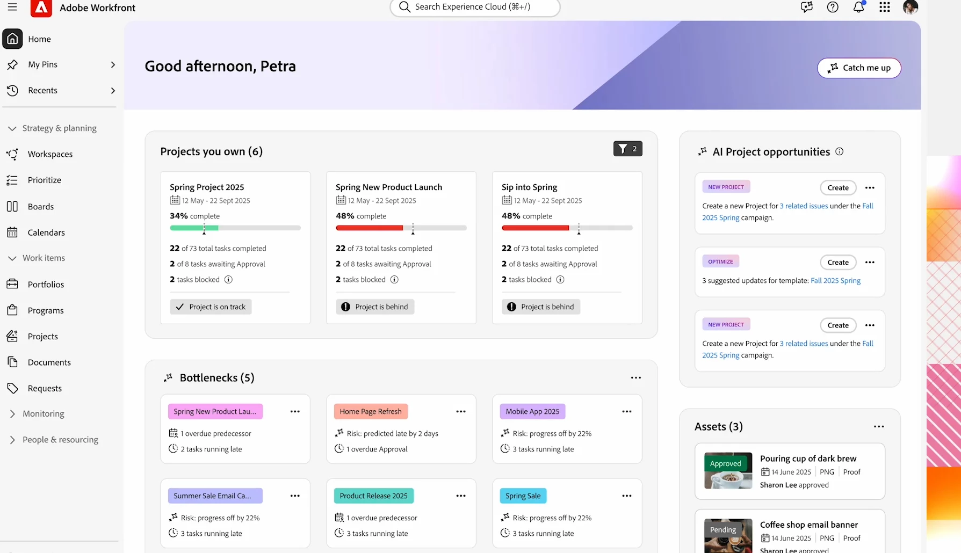Open more options on Home Page Refresh card

461,411
